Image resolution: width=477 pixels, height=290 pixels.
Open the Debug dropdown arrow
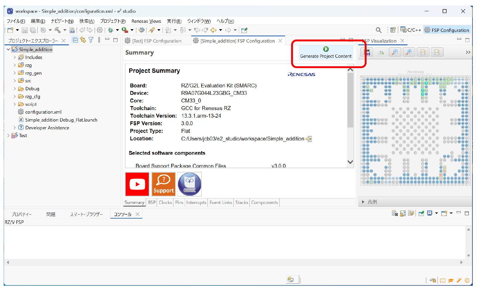(117, 30)
